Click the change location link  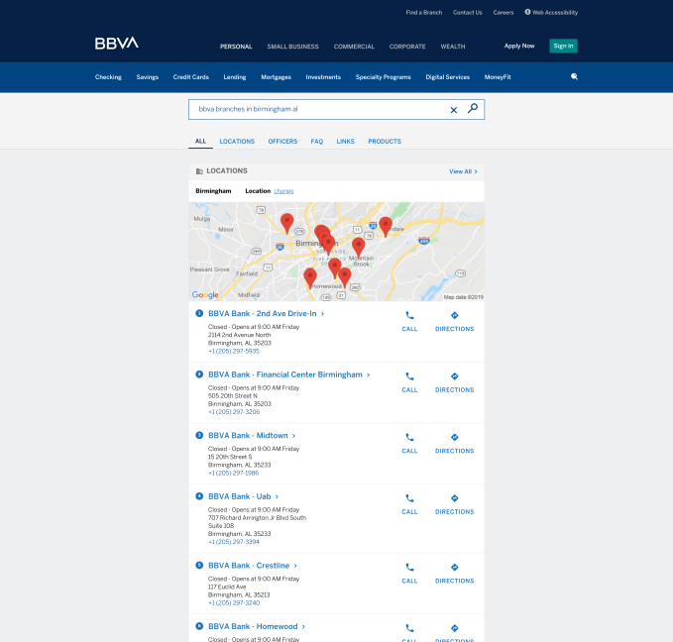[283, 191]
